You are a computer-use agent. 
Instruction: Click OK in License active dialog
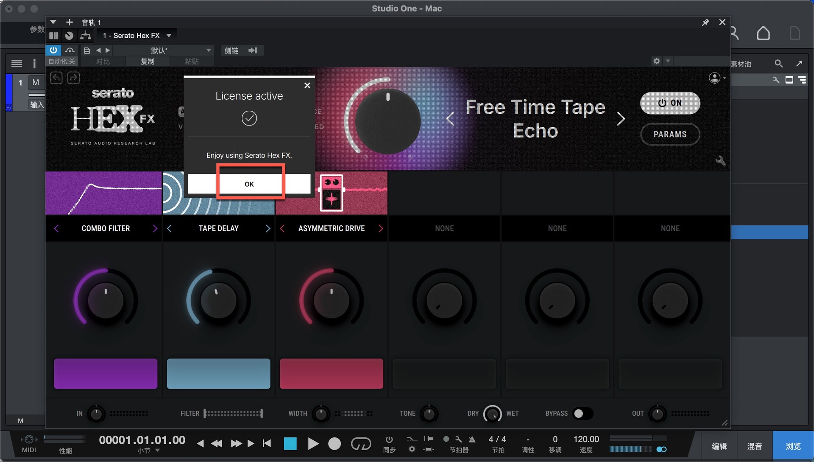pyautogui.click(x=249, y=184)
